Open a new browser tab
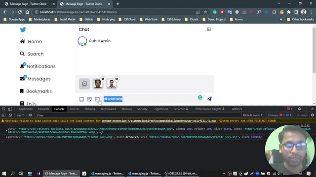Screen dimensions: 316x177 click(x=118, y=4)
